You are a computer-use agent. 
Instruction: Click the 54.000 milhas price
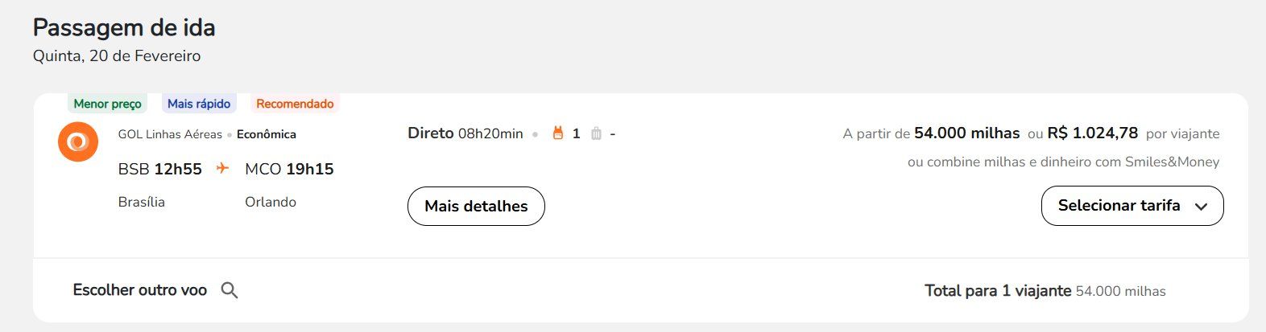pos(966,133)
